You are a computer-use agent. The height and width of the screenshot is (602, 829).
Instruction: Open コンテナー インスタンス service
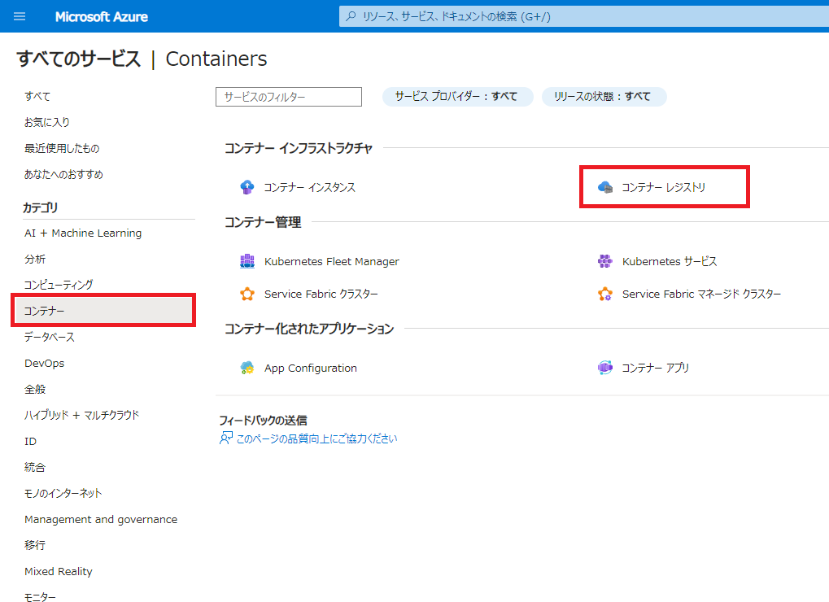click(309, 187)
